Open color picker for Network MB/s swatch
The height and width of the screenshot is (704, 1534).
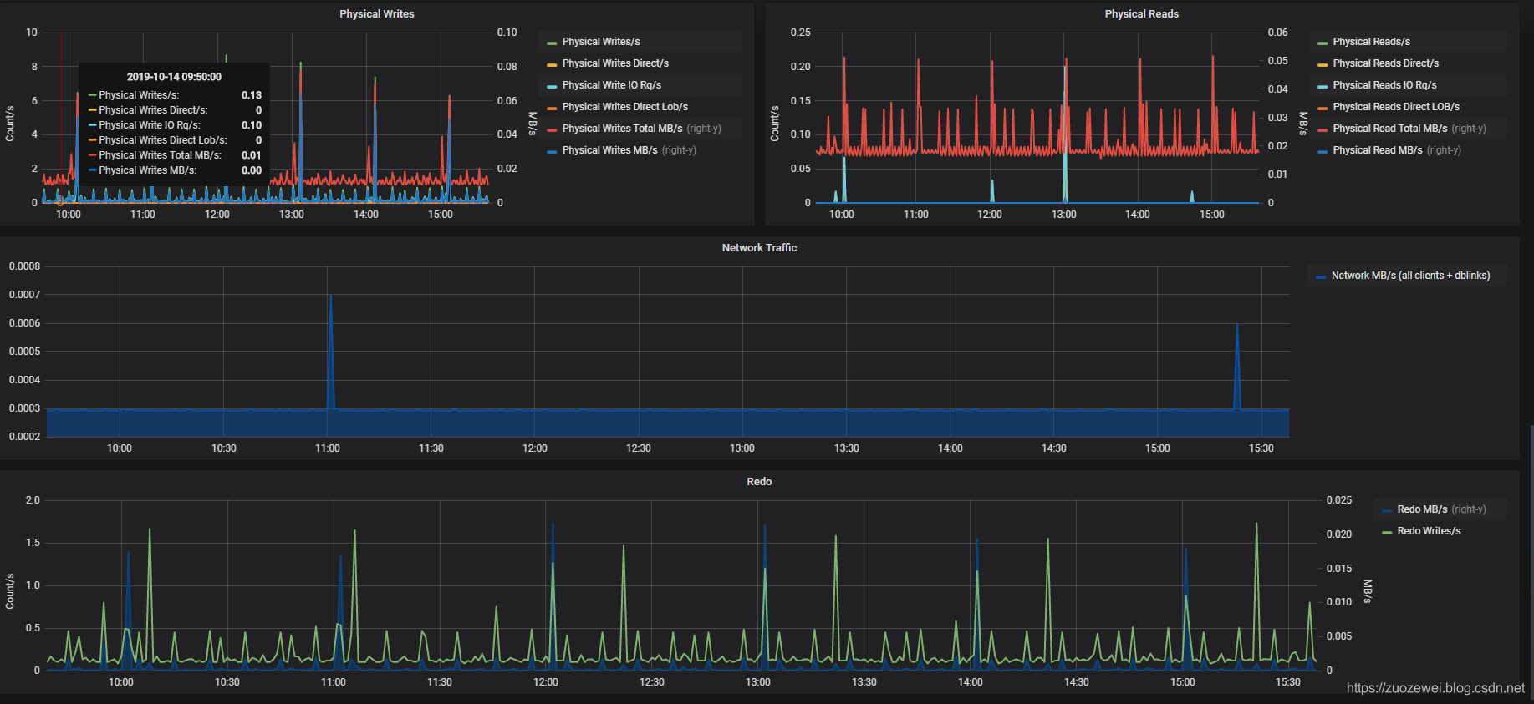[1321, 276]
